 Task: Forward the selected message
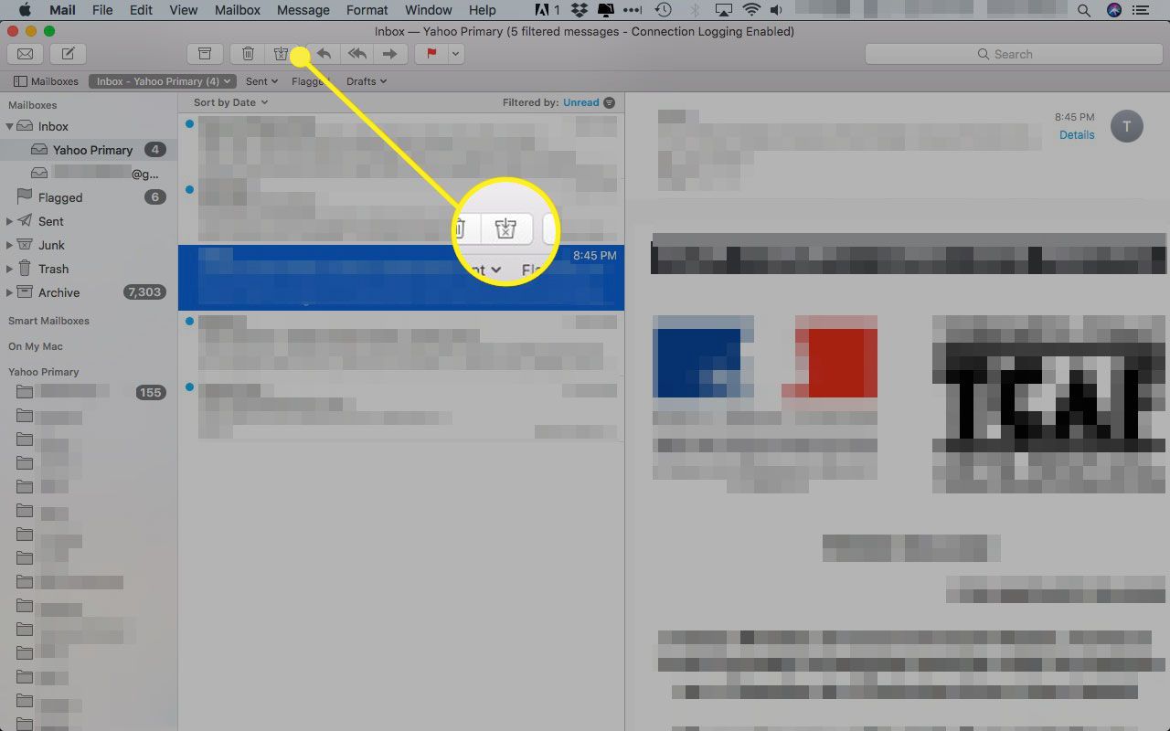389,54
